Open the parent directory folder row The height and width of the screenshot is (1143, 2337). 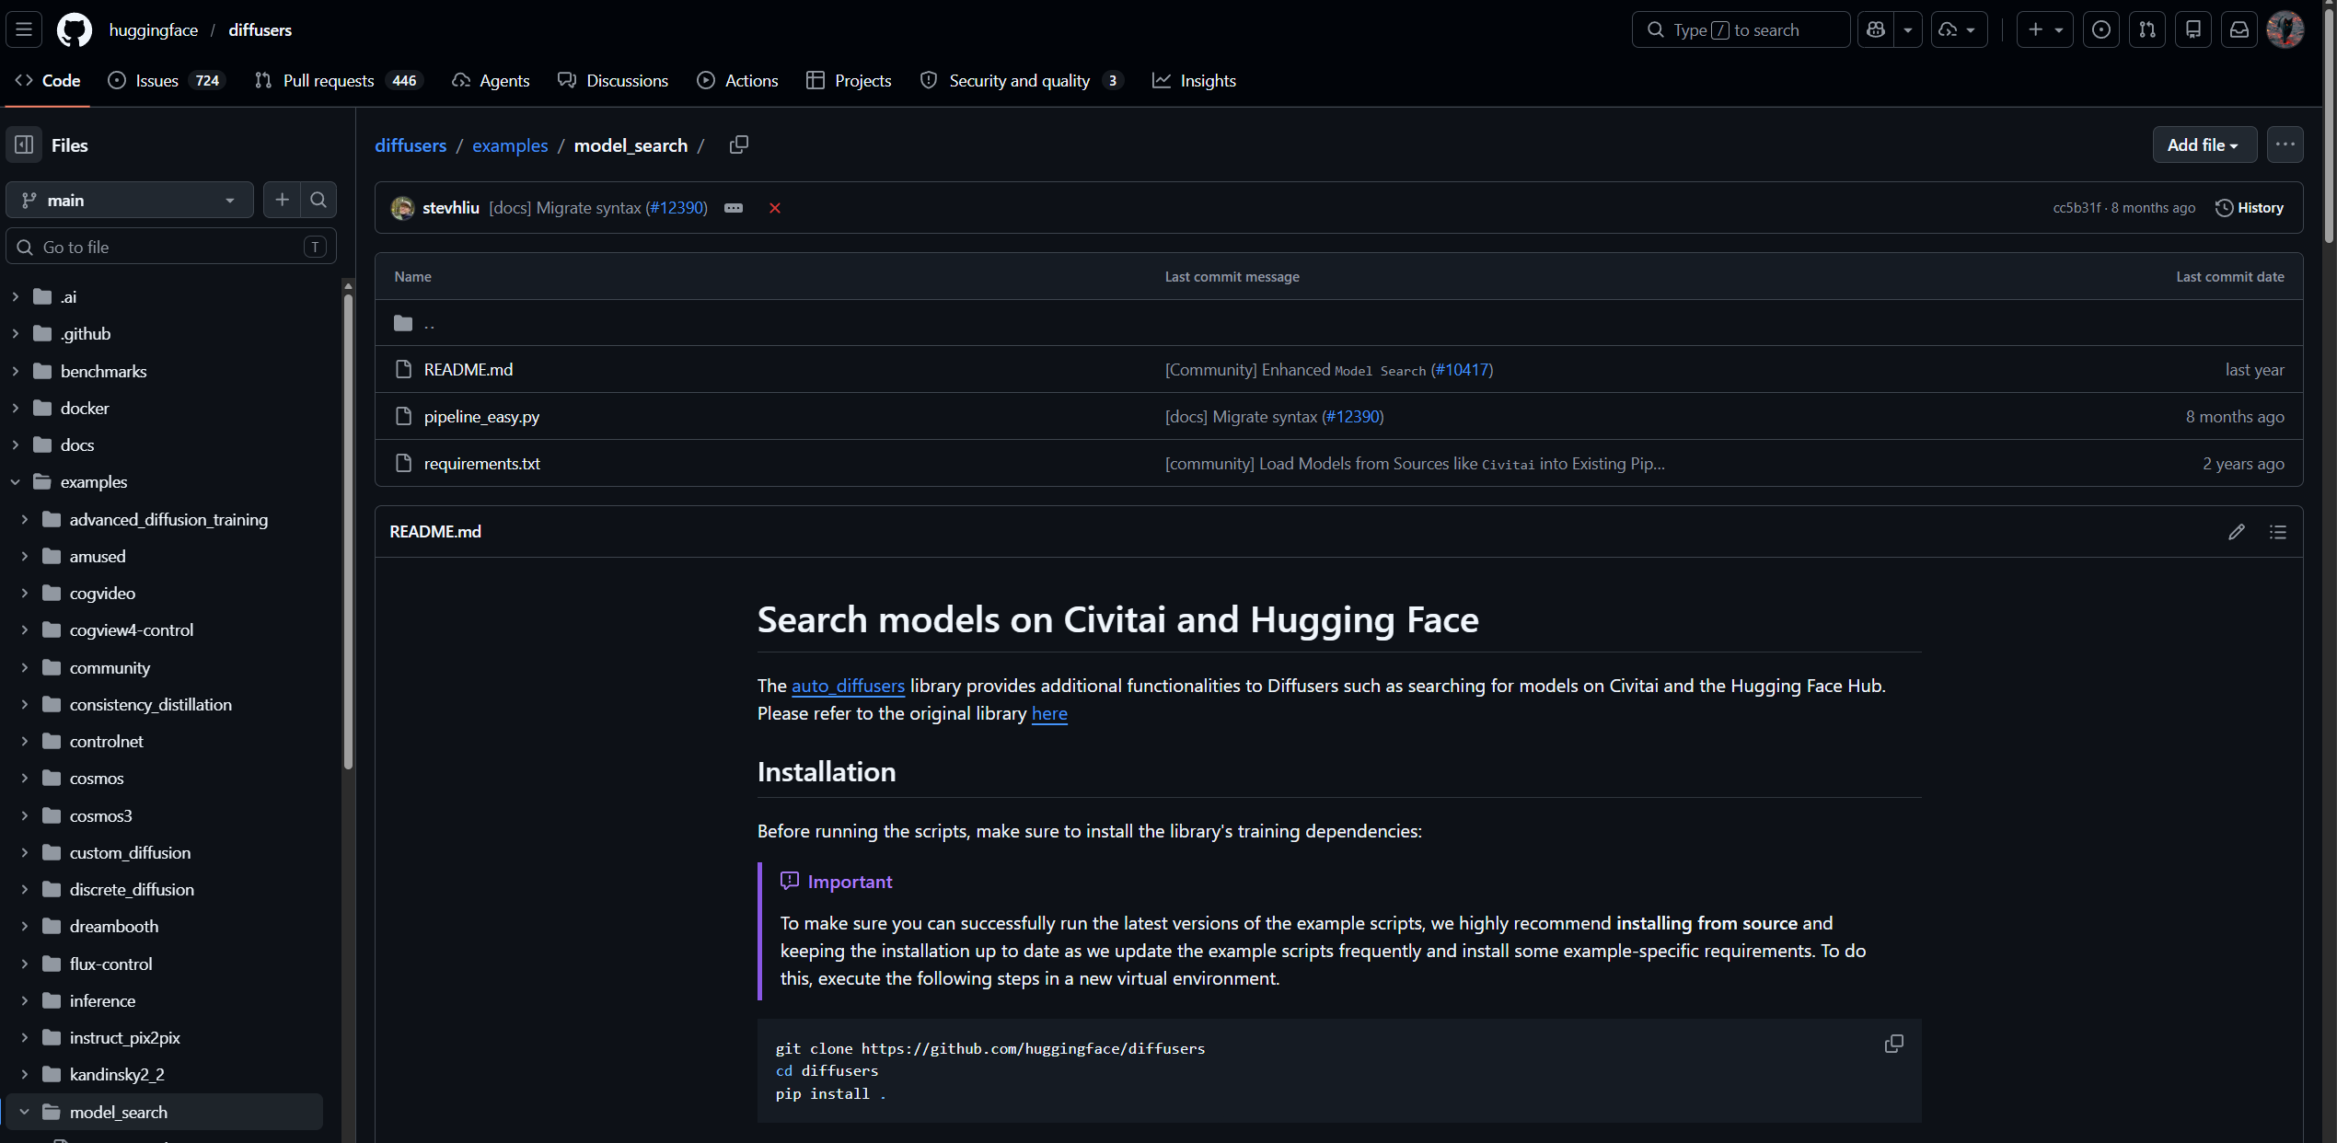[1338, 323]
